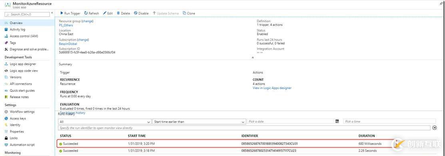Open the Start time earlier than dropdown
Viewport: 445px width, 156px height.
pos(199,121)
